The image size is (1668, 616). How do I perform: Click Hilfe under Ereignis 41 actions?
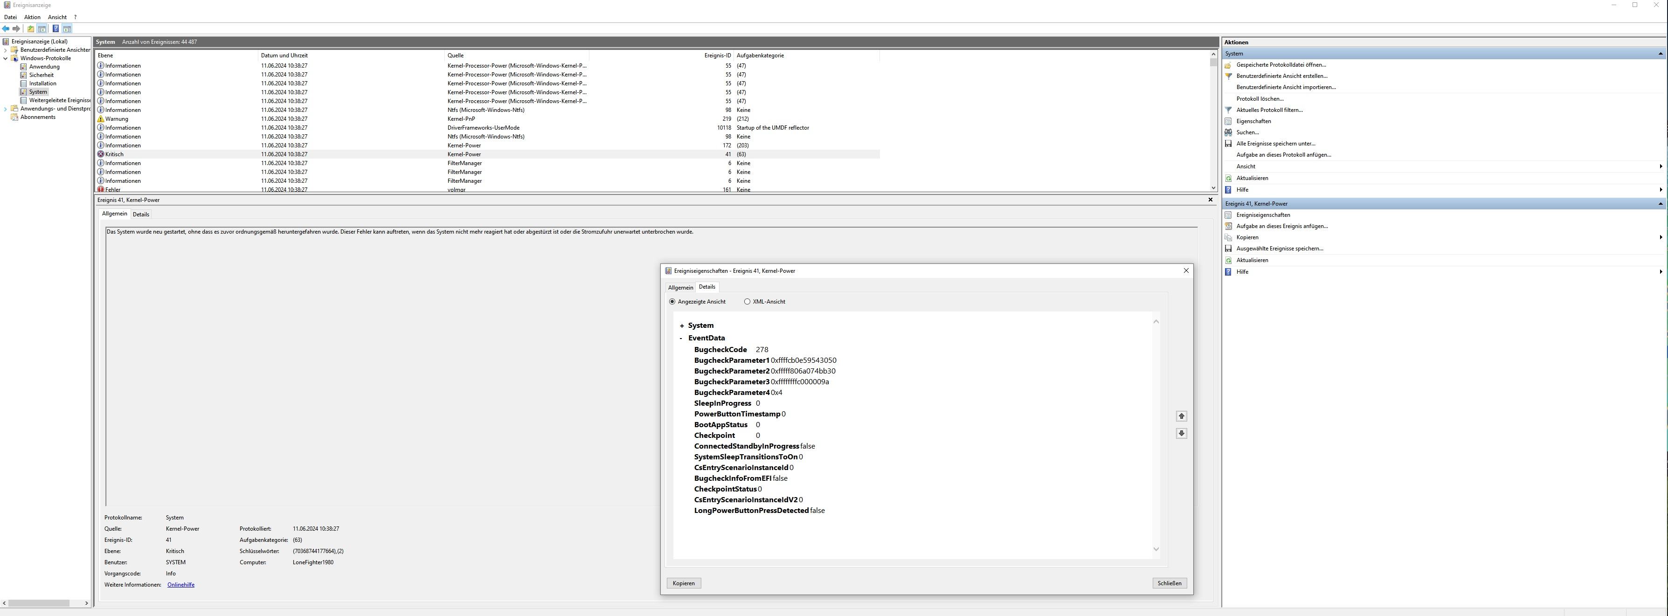tap(1242, 272)
